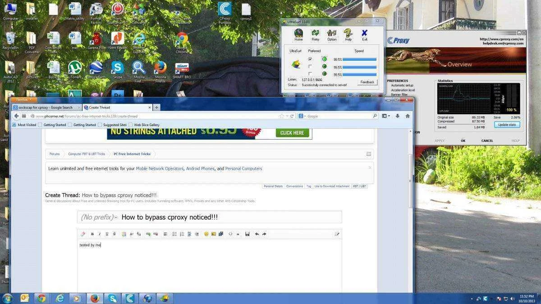Click CANCEL in CProxy window
This screenshot has width=541, height=304.
click(x=487, y=141)
